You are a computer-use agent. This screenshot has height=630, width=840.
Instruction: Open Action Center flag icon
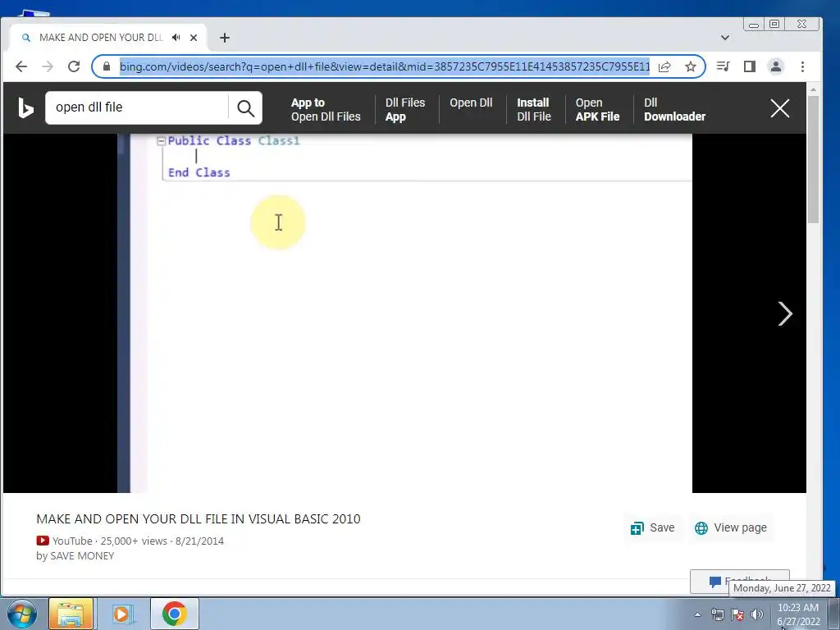click(737, 614)
